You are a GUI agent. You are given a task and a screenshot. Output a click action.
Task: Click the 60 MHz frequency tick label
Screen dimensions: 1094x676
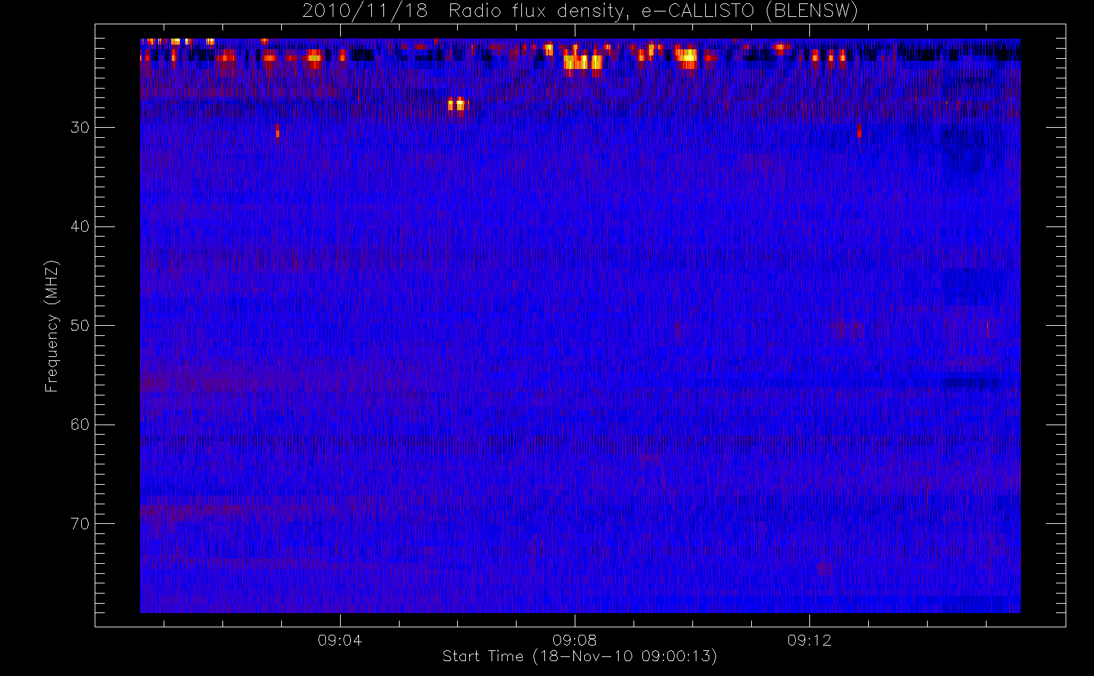click(x=80, y=425)
